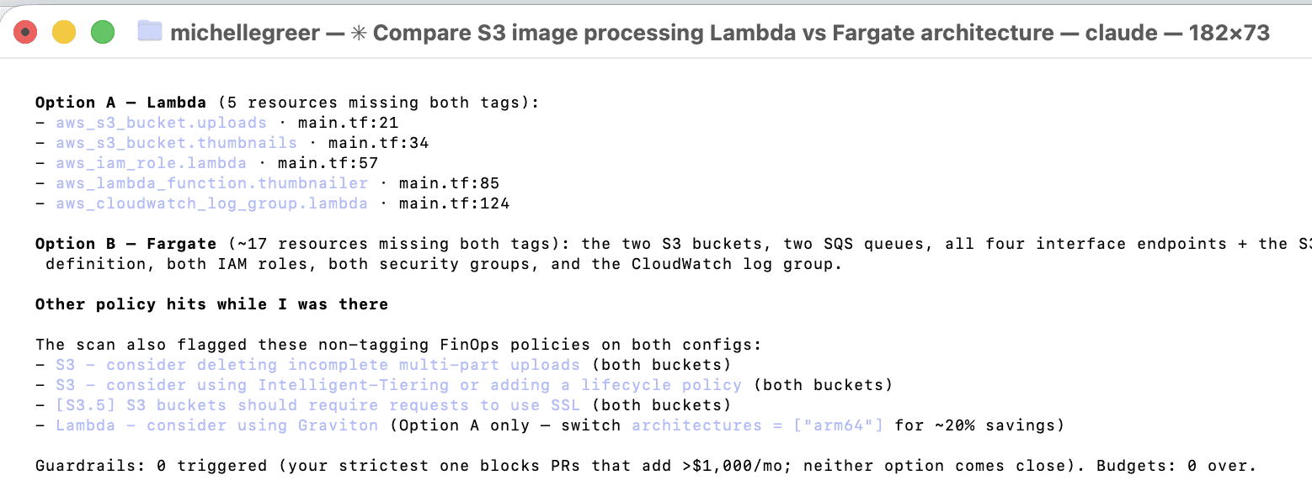Click the folder icon in the title bar
The width and height of the screenshot is (1312, 491).
coord(149,32)
